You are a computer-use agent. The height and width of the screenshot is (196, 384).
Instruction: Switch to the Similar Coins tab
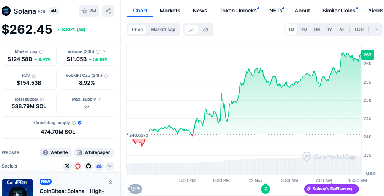(x=339, y=11)
